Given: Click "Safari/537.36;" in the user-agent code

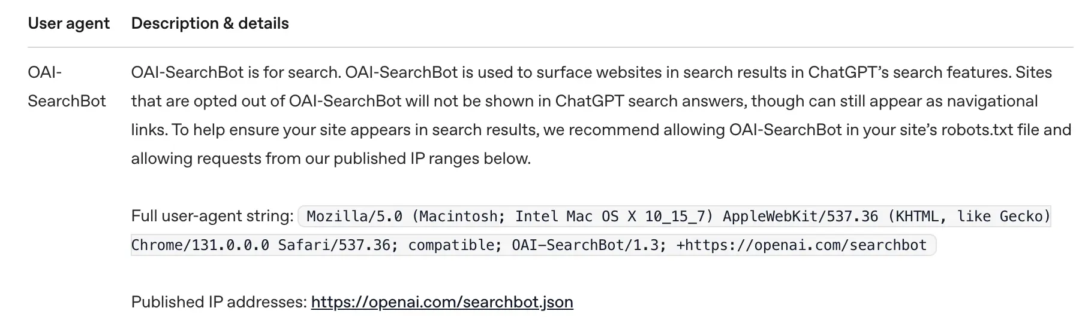Looking at the screenshot, I should tap(334, 245).
